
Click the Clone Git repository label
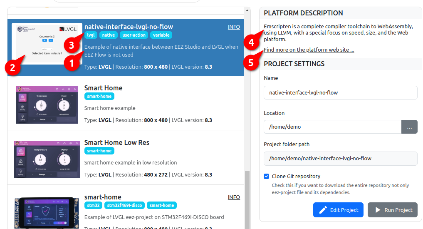tap(296, 177)
